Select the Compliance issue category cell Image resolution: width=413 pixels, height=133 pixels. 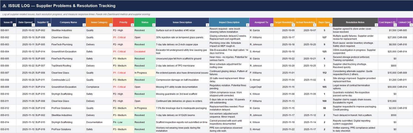click(x=99, y=87)
